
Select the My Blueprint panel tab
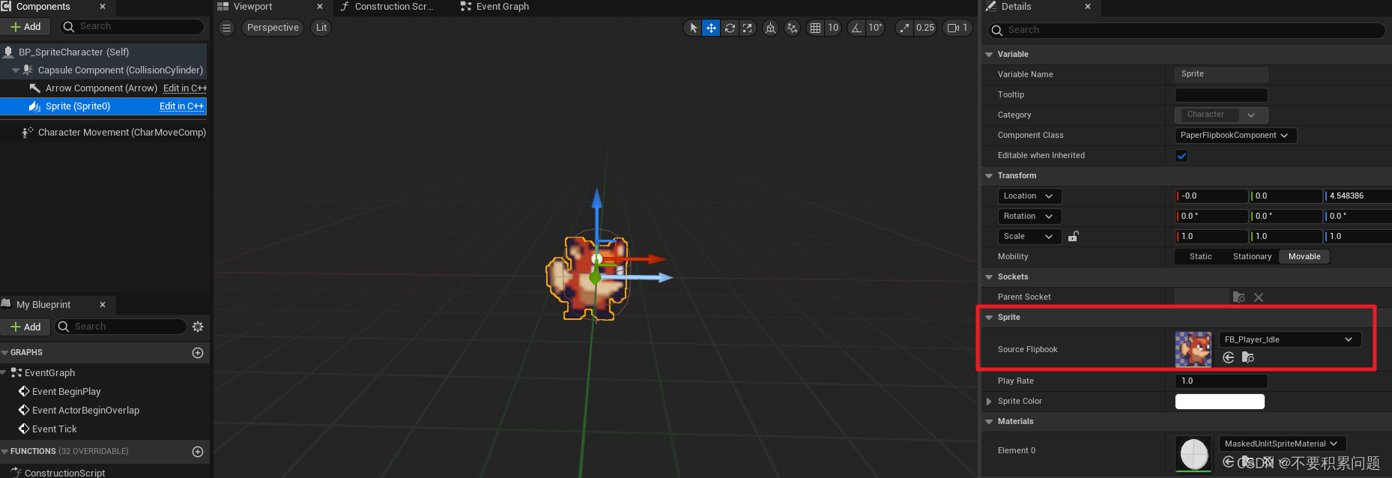tap(43, 305)
